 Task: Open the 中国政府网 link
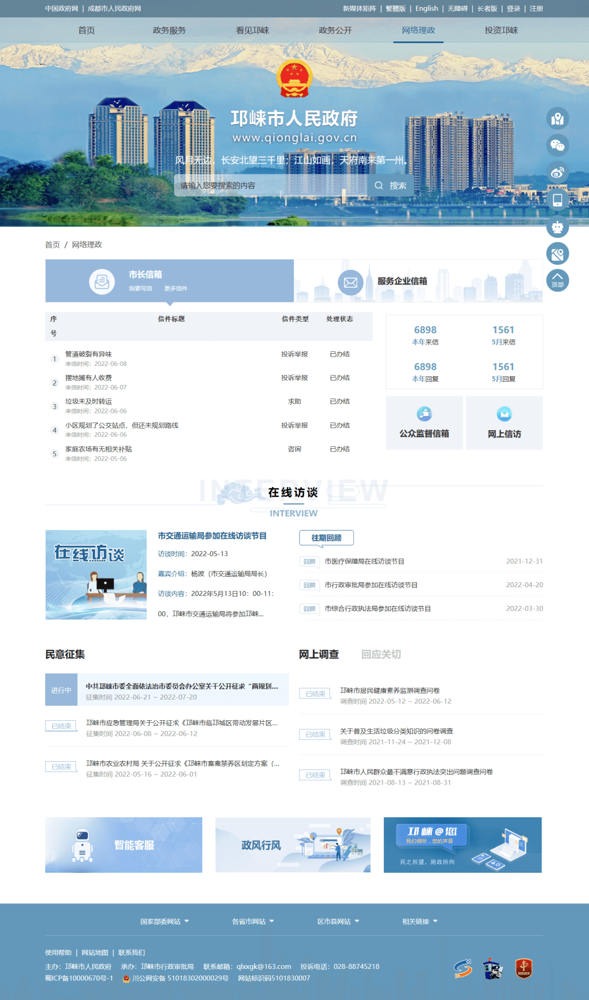[62, 9]
